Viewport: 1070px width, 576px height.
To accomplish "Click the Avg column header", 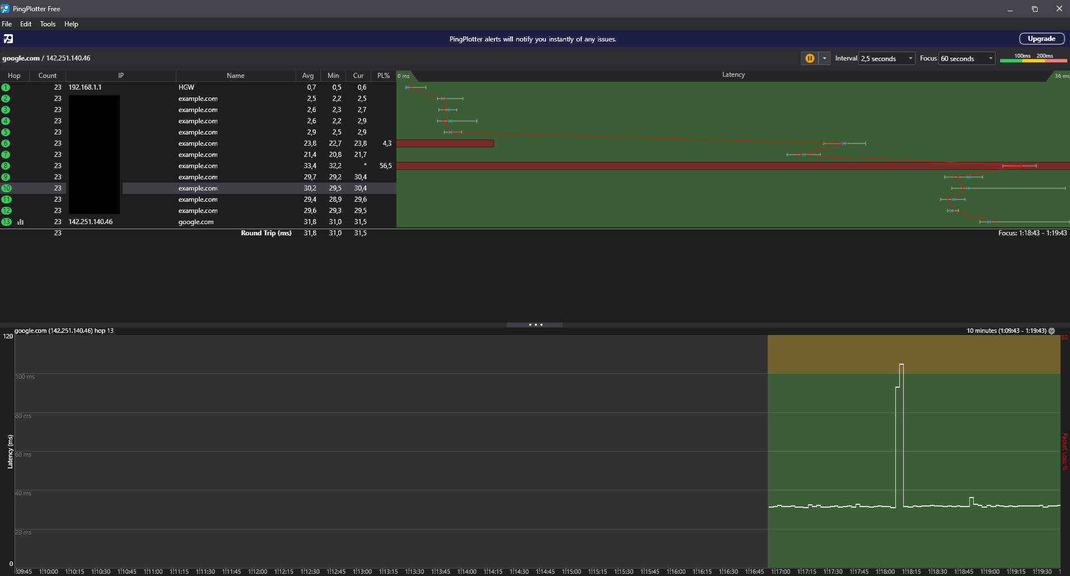I will 308,76.
